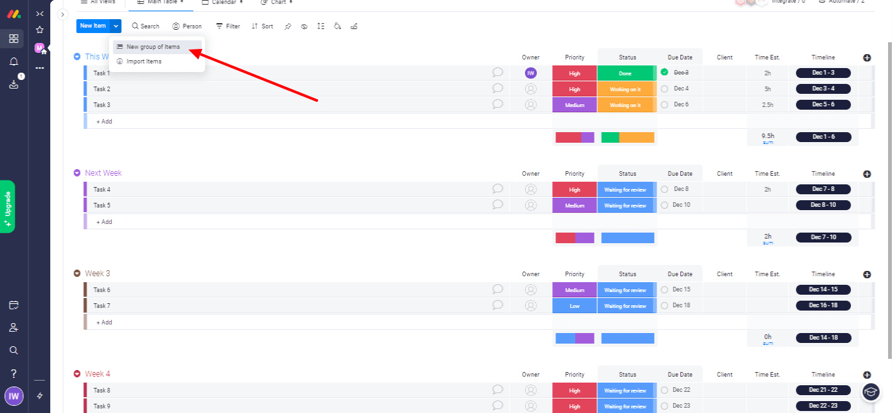Add column to This Week group

tap(867, 57)
